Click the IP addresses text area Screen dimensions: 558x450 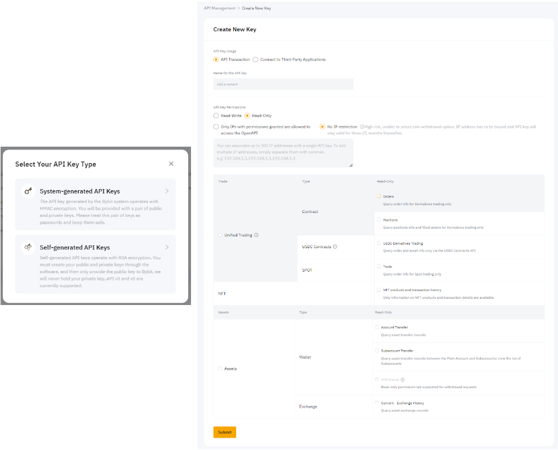pos(283,153)
